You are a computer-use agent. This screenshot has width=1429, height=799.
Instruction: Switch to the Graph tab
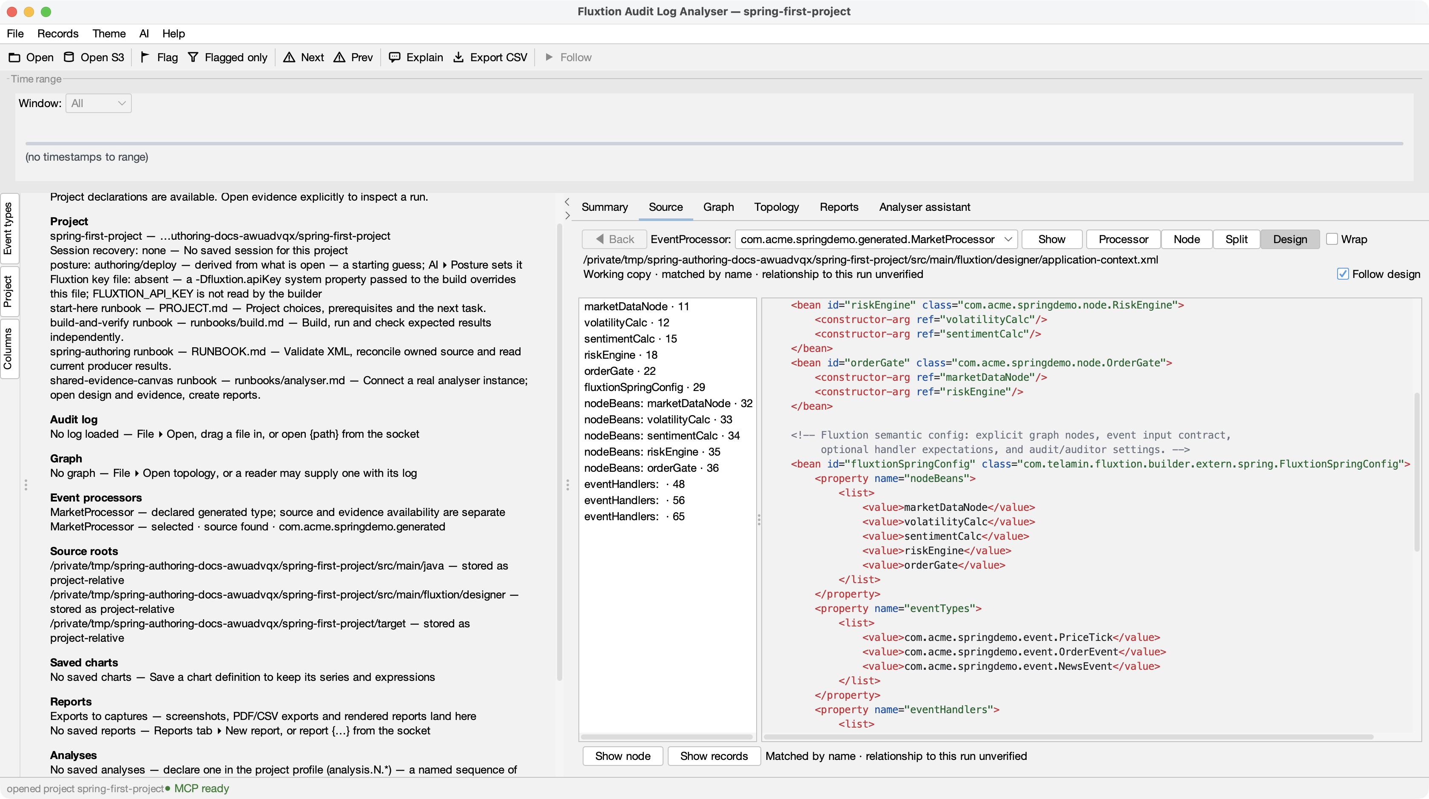718,207
